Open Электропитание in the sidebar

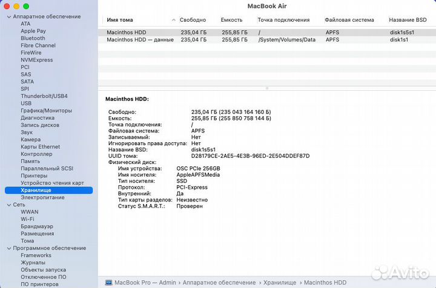(x=42, y=197)
